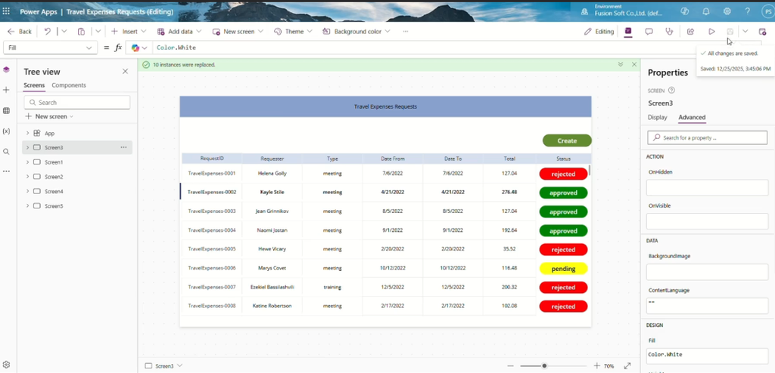
Task: Open the Tree view layers icon in sidebar
Action: point(6,70)
